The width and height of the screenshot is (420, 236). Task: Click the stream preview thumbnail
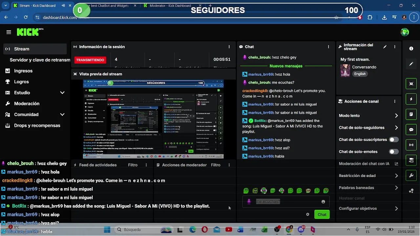153,119
